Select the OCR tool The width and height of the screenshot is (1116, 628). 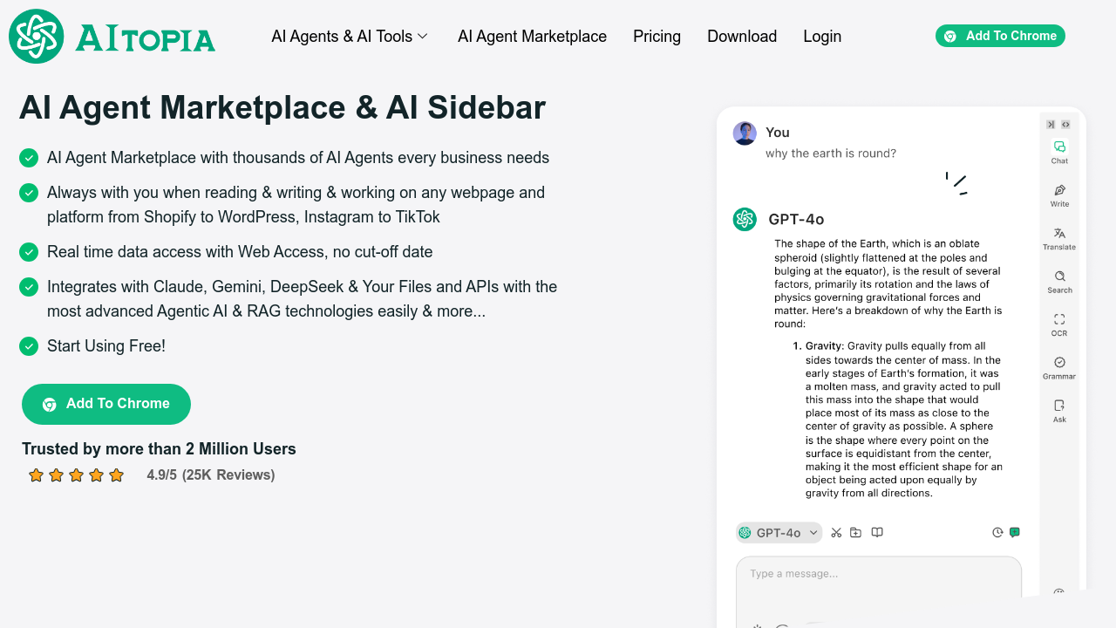coord(1058,324)
